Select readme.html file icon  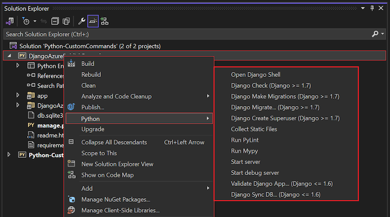coord(31,135)
